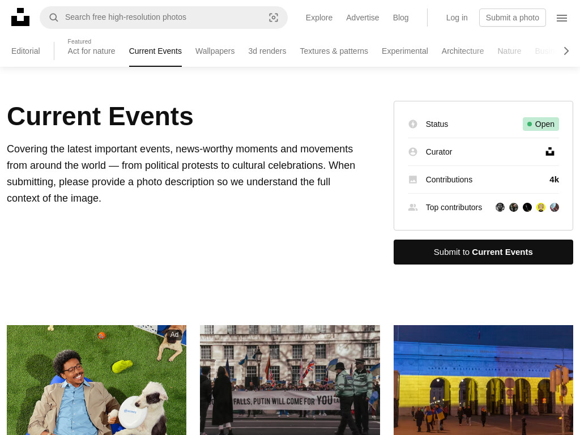Click the Top contributors label text
This screenshot has width=580, height=435.
pos(454,207)
